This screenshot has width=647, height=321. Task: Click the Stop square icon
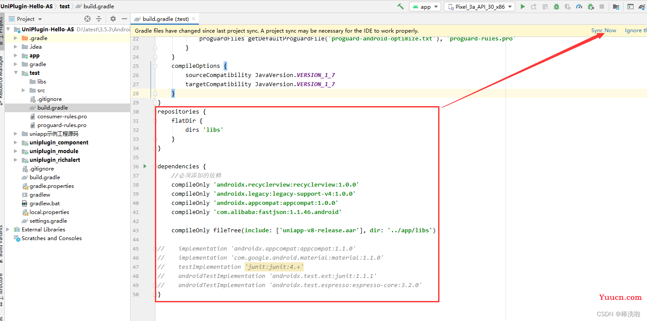pyautogui.click(x=602, y=7)
